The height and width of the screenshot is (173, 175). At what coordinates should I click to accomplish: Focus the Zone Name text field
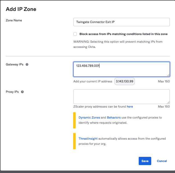(x=121, y=22)
